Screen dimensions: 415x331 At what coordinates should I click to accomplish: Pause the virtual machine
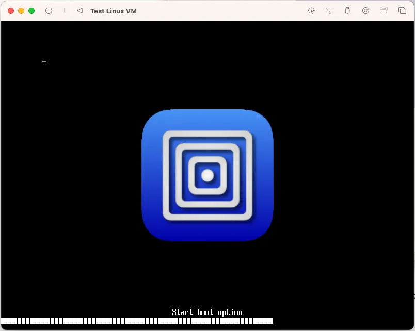coord(65,11)
